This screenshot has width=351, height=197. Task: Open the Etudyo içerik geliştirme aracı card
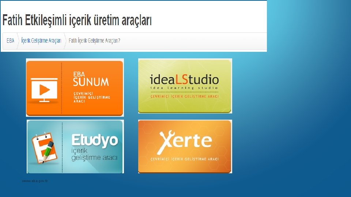[75, 147]
